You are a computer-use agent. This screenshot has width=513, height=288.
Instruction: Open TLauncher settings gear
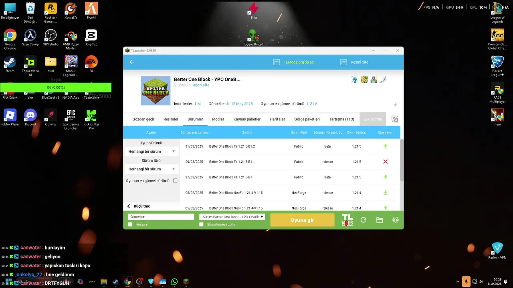pyautogui.click(x=396, y=220)
